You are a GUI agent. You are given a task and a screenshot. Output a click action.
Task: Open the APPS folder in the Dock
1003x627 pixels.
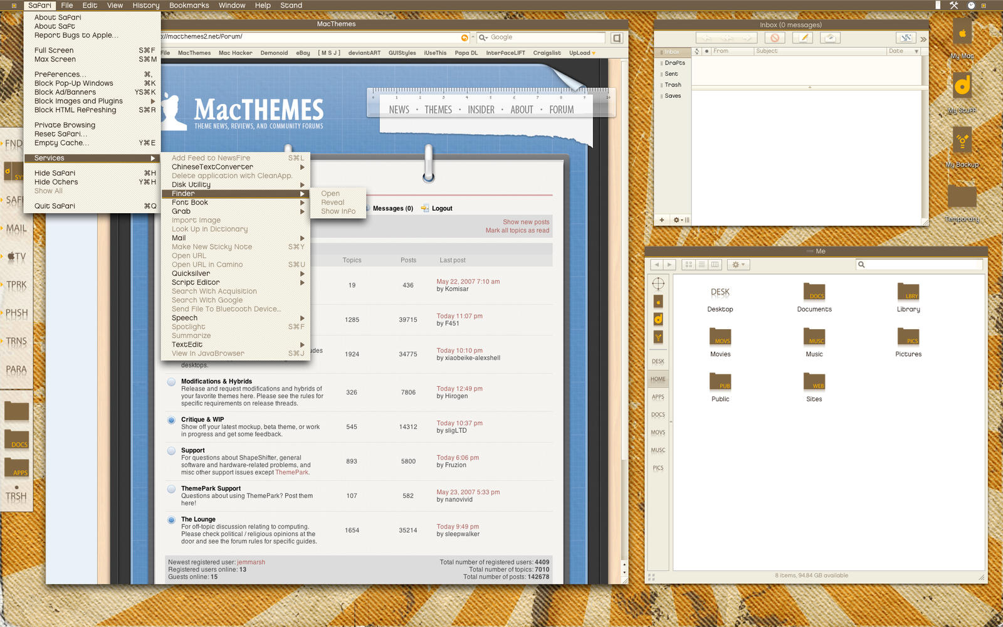coord(17,467)
